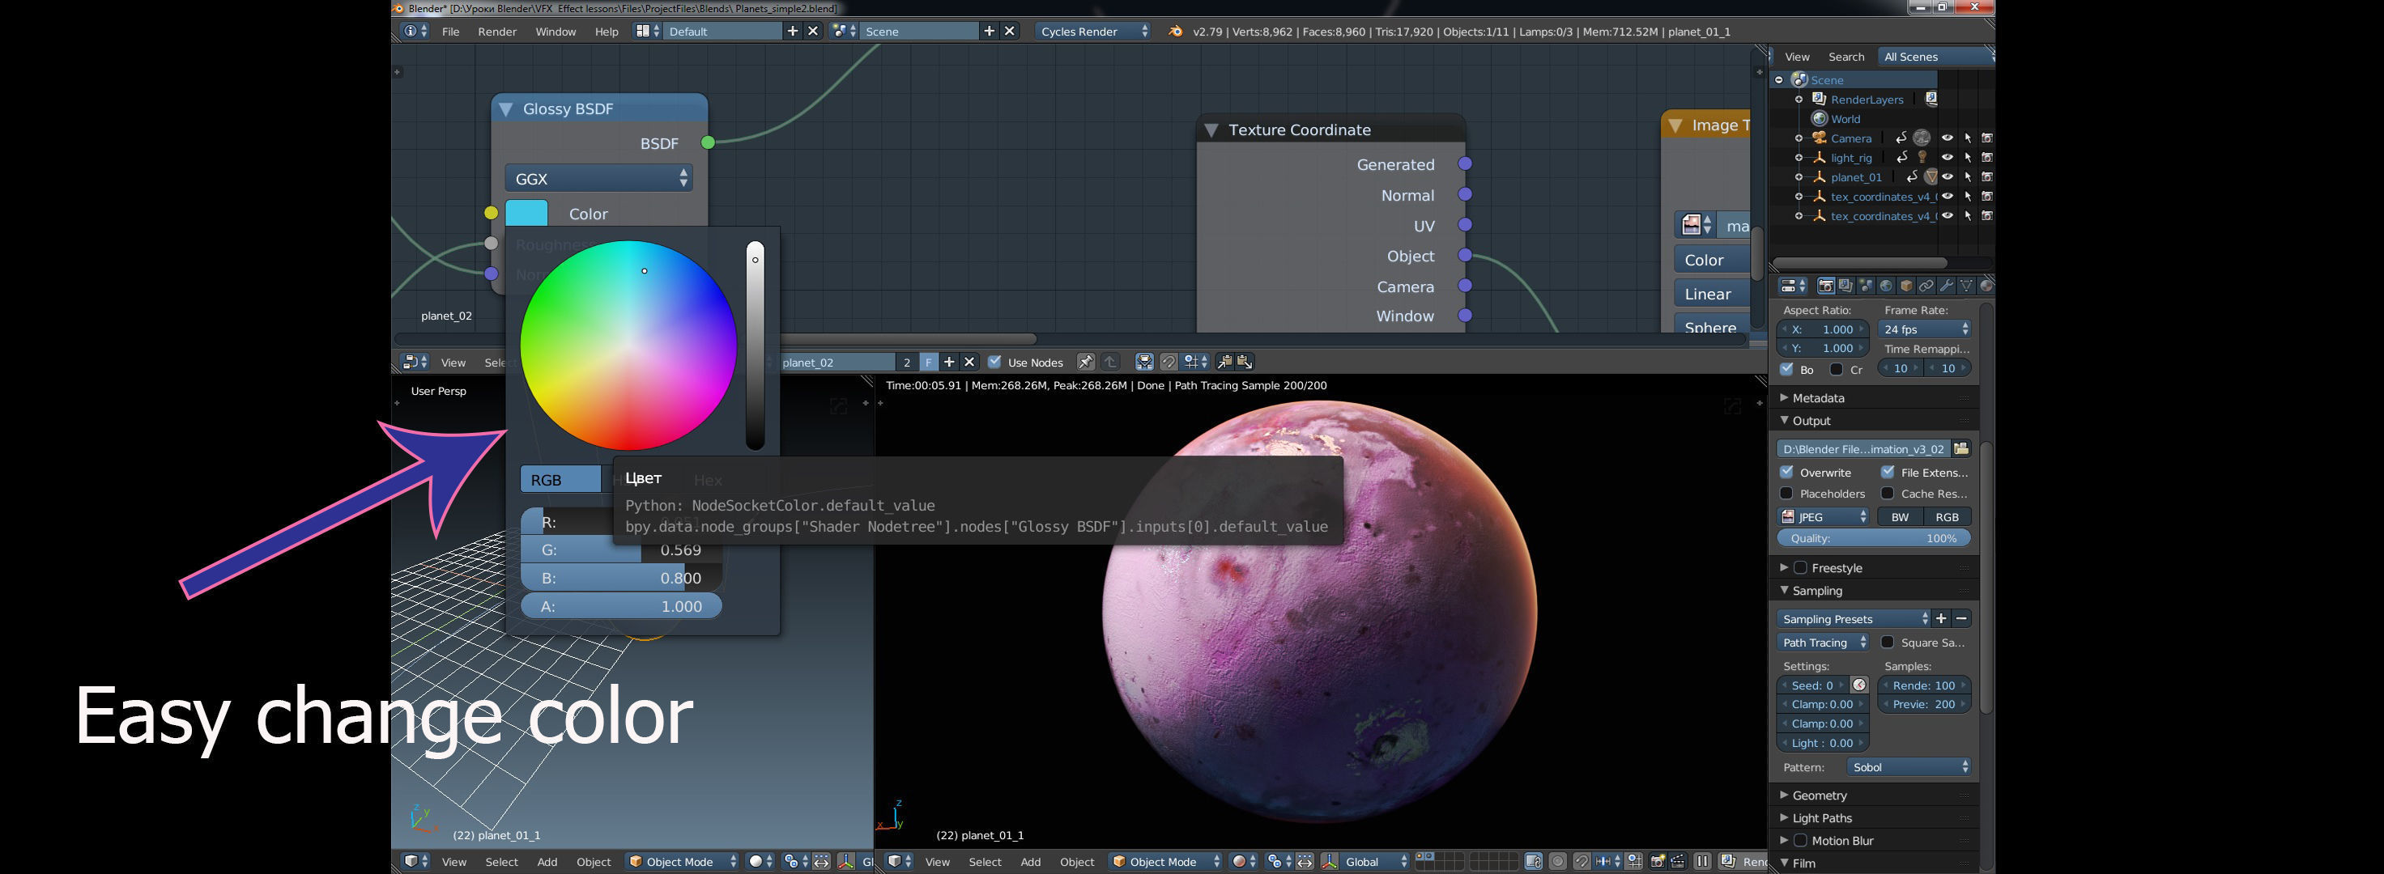Viewport: 2384px width, 874px height.
Task: Hide Camera with its eye icon in outliner
Action: 1948,138
